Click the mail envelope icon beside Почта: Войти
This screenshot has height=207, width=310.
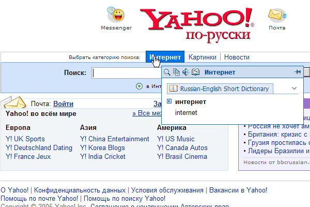click(13, 102)
